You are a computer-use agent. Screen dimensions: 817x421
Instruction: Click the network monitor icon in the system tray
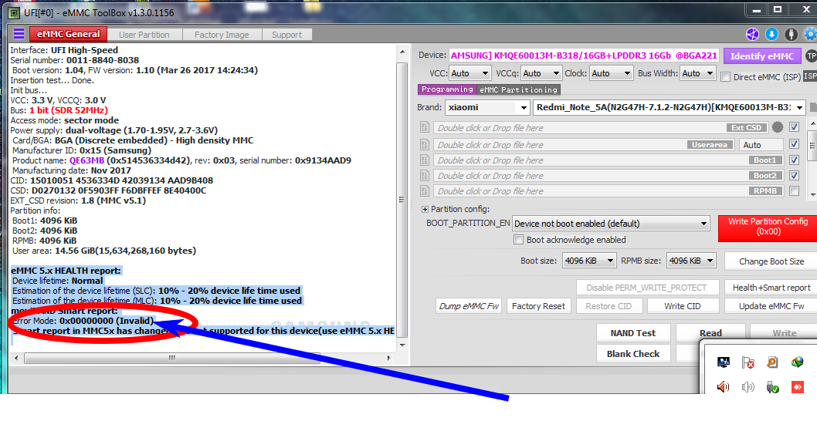(724, 362)
